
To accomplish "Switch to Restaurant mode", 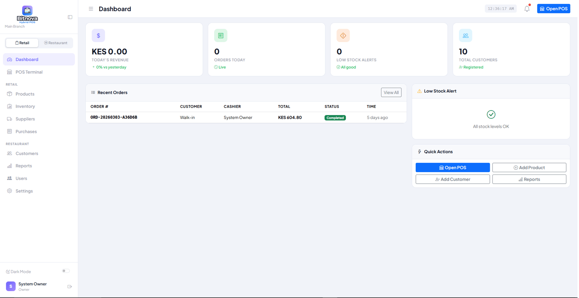I will click(56, 43).
